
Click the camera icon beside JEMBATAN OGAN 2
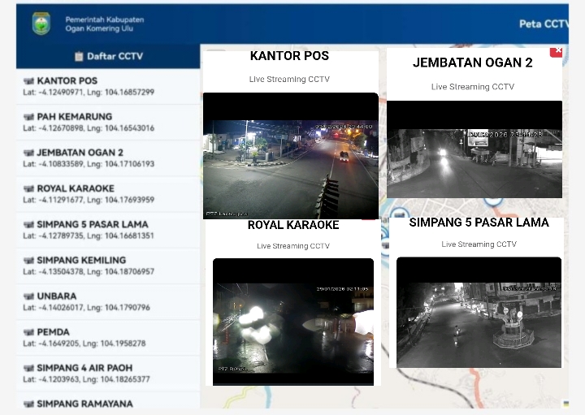pos(29,153)
